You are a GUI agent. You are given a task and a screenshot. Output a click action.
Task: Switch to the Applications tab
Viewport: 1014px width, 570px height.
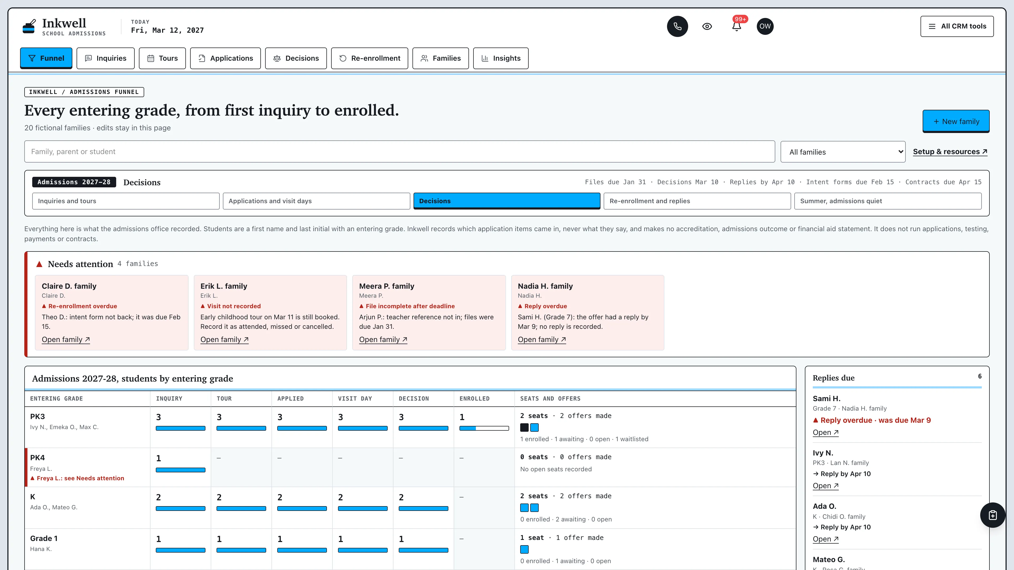226,58
